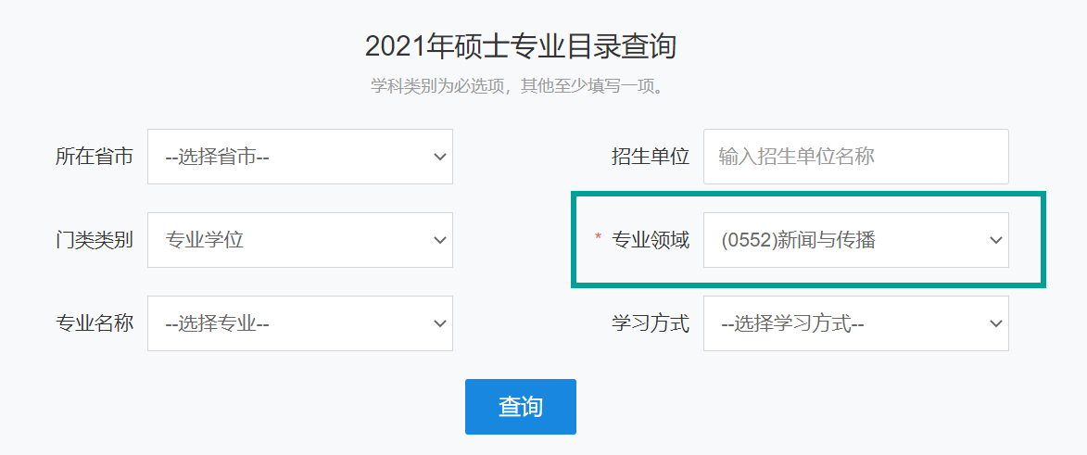Type in the 招生单位 name input field
Screen dimensions: 1087x455
point(855,157)
